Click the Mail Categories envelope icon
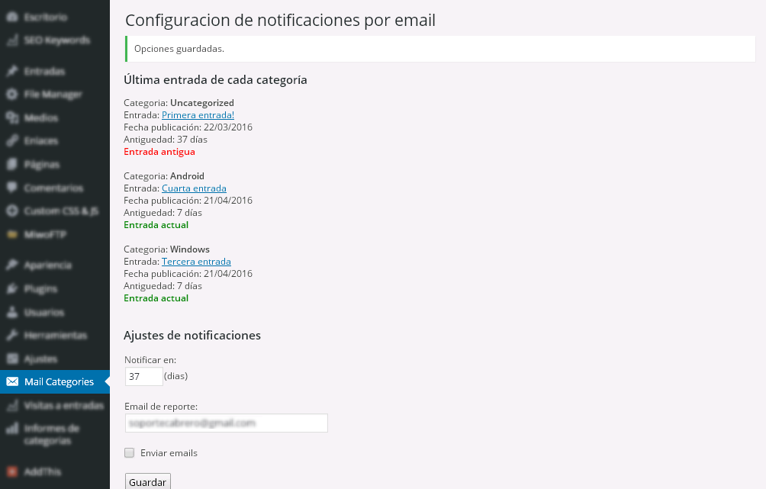 (x=12, y=381)
